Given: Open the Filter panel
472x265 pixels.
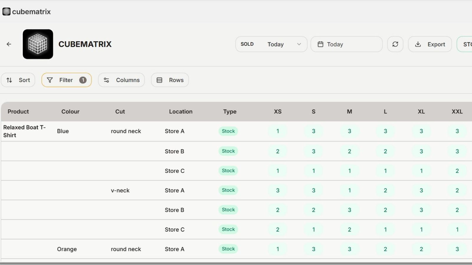Looking at the screenshot, I should [66, 80].
